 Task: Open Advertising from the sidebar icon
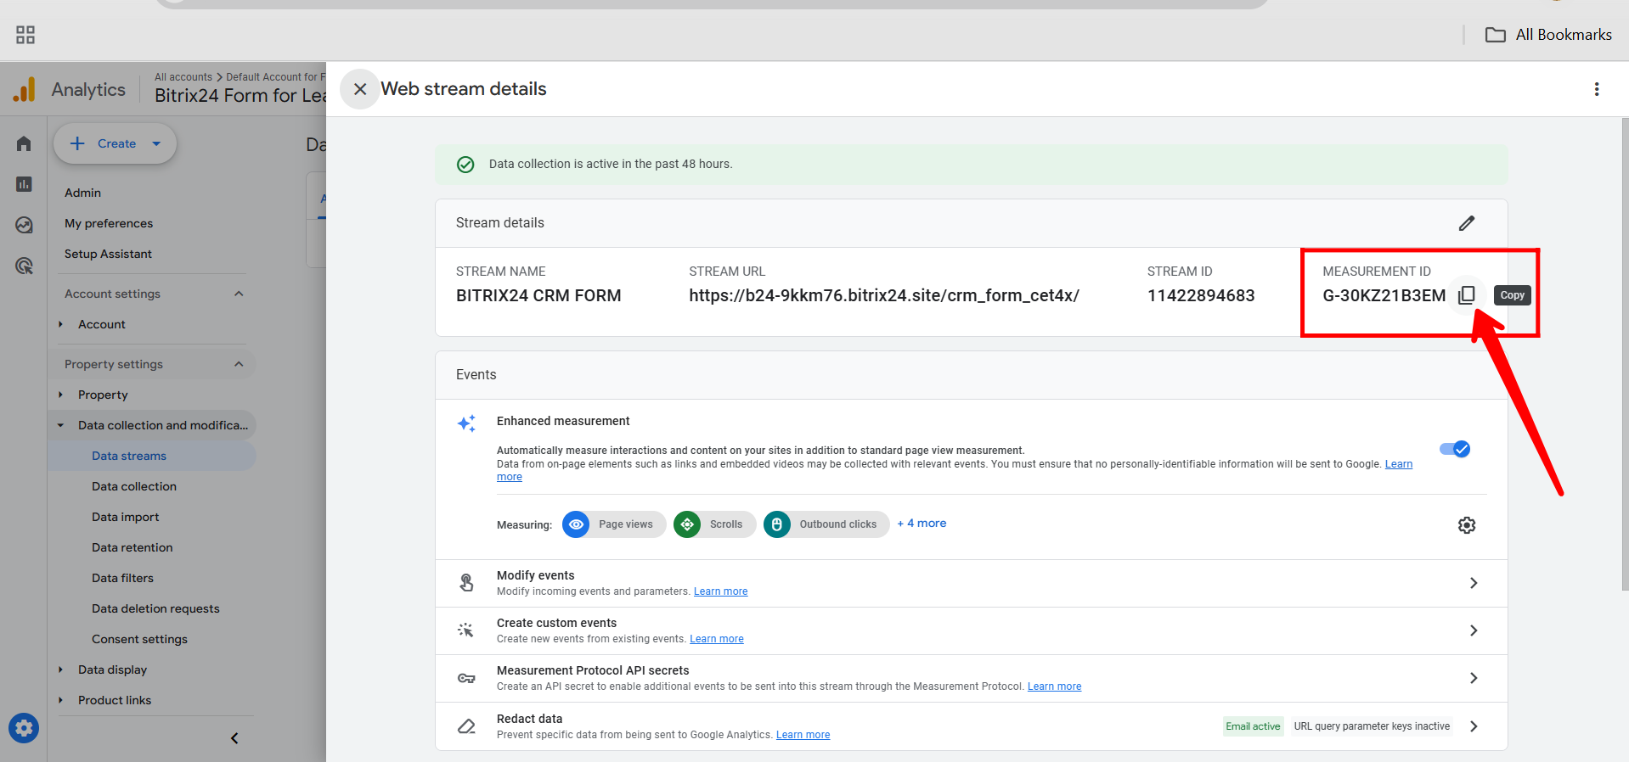[24, 266]
